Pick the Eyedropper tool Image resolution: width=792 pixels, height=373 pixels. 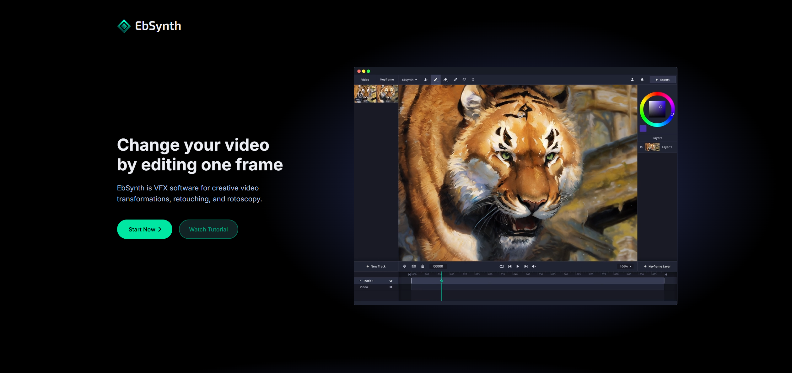coord(455,80)
